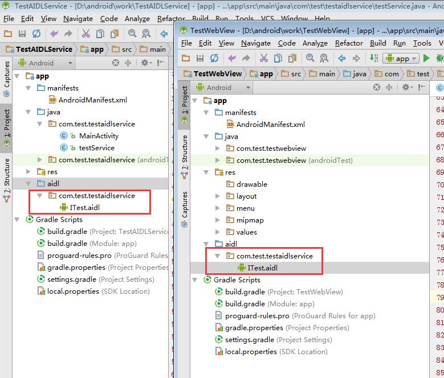Collapse aidl folder in TestWebView tree
The width and height of the screenshot is (444, 378).
(206, 244)
